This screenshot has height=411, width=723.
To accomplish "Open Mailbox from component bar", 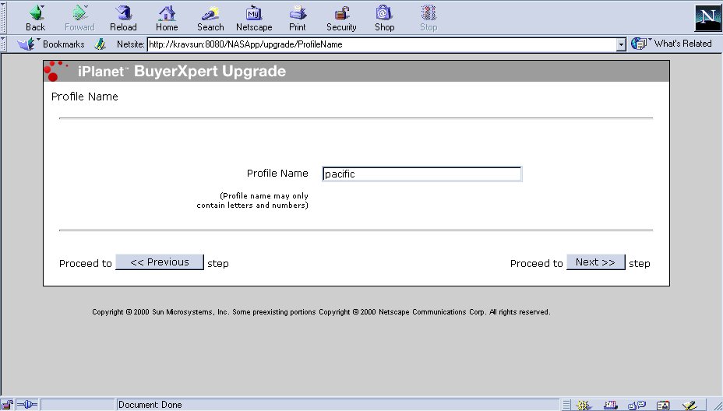I will click(x=611, y=406).
